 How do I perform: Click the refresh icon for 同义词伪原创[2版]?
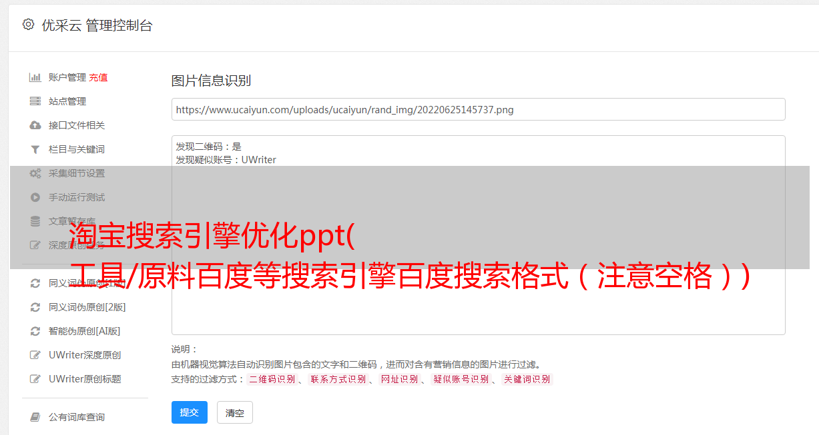(x=35, y=307)
